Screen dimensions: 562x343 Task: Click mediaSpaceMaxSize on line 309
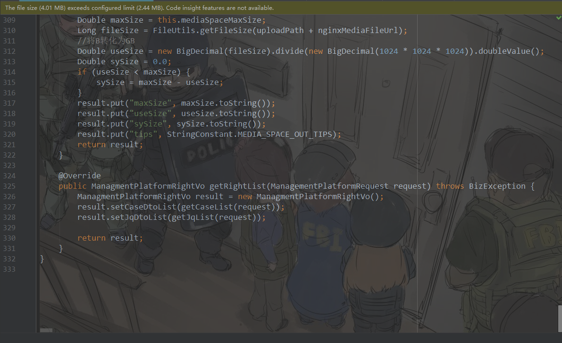point(221,20)
